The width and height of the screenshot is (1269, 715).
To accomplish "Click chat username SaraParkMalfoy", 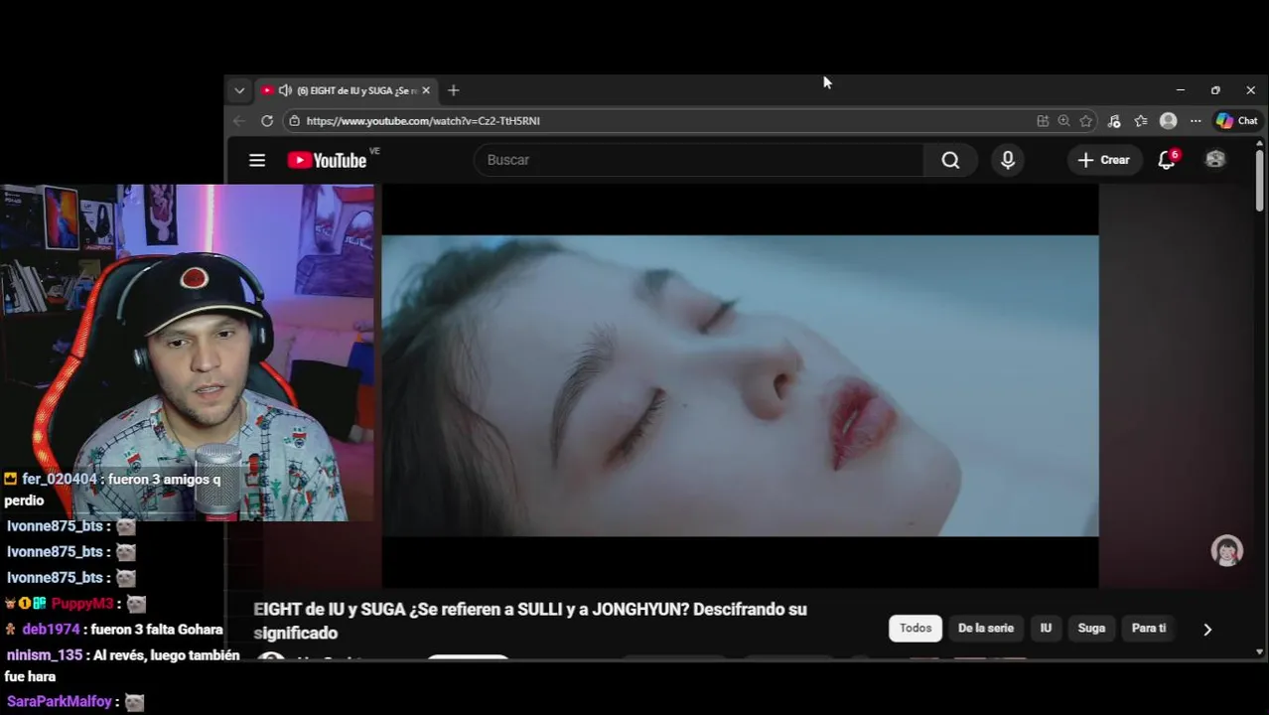I will [x=60, y=702].
